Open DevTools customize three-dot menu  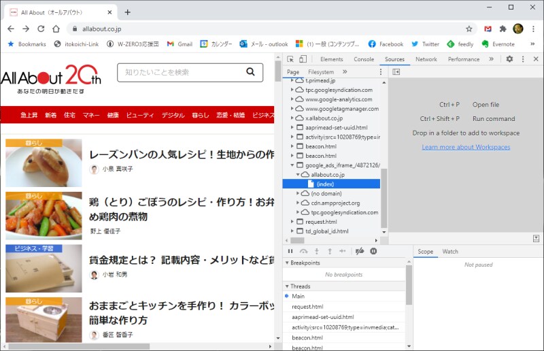tap(523, 59)
